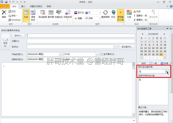Image resolution: width=173 pixels, height=123 pixels.
Task: Open the Help question mark icon
Action: point(171,6)
